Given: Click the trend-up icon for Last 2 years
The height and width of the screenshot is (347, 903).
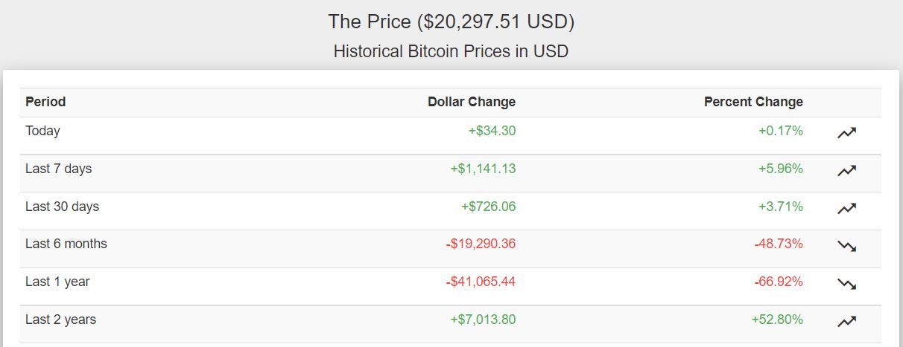Looking at the screenshot, I should 846,322.
